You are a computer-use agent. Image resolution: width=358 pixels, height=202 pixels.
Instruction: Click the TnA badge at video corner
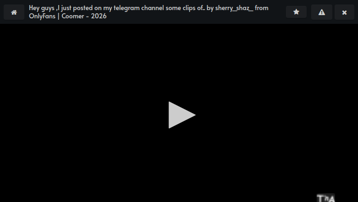325,198
